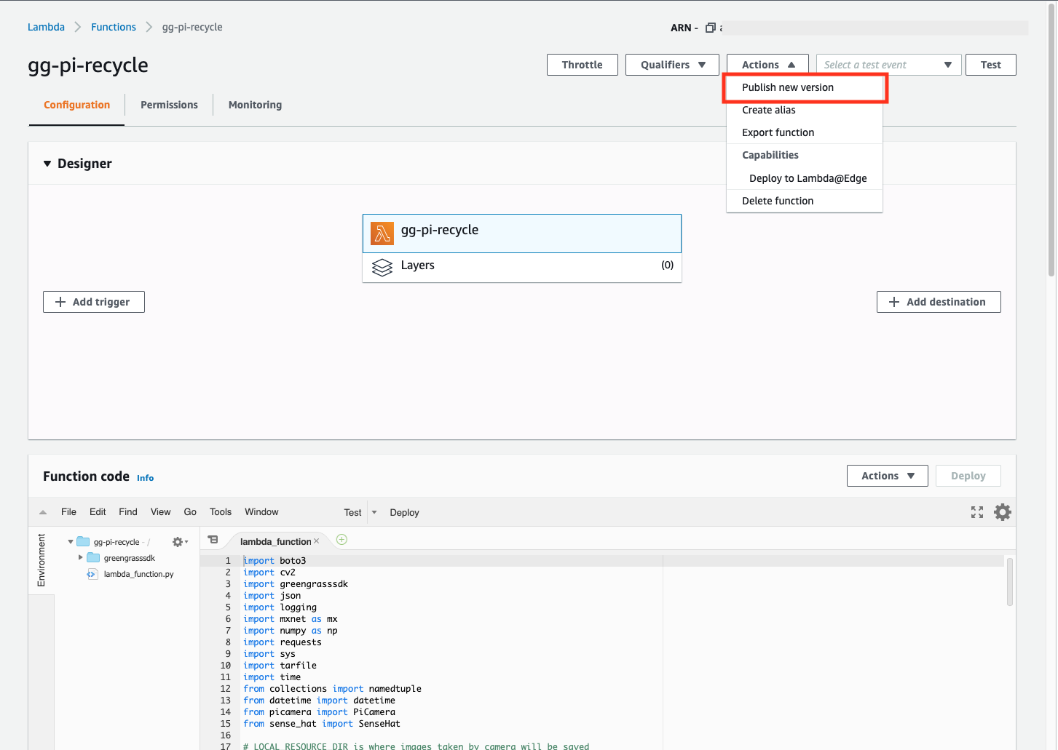
Task: Open the Function code Info link
Action: point(145,478)
